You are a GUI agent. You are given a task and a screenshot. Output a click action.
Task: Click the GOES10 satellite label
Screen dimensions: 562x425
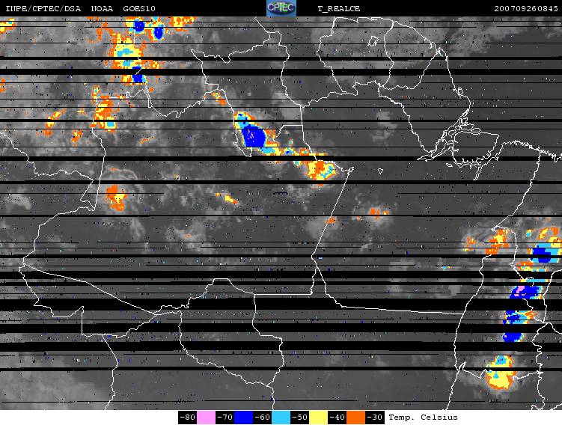click(139, 8)
